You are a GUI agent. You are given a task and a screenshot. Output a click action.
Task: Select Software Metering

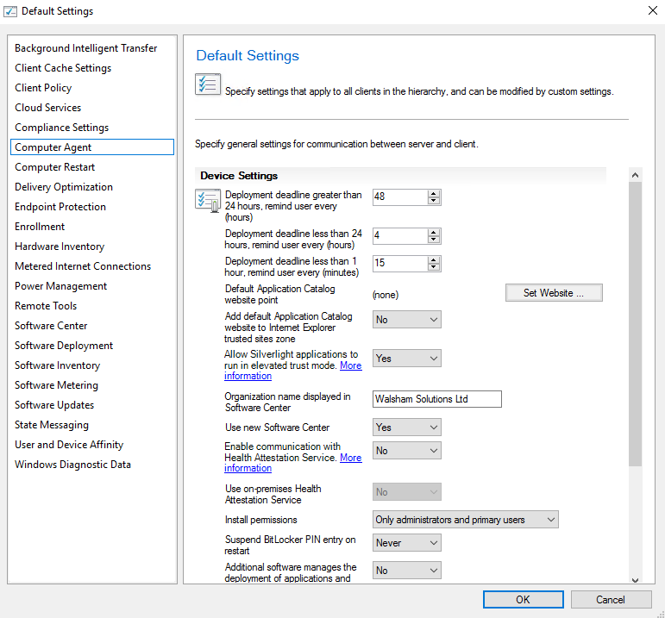pos(56,385)
